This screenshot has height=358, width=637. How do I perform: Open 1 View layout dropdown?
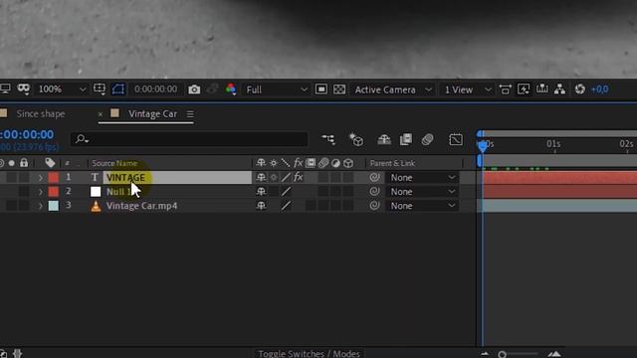(x=467, y=89)
